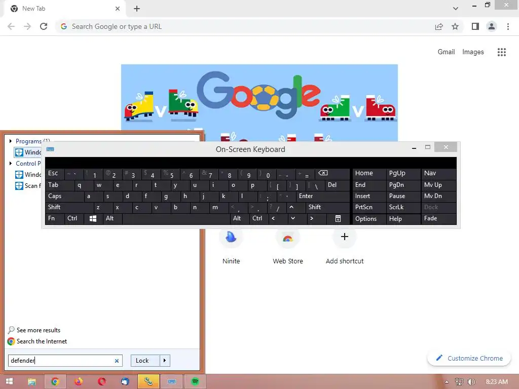The image size is (519, 389).
Task: Toggle the left Ctrl key
Action: [74, 218]
